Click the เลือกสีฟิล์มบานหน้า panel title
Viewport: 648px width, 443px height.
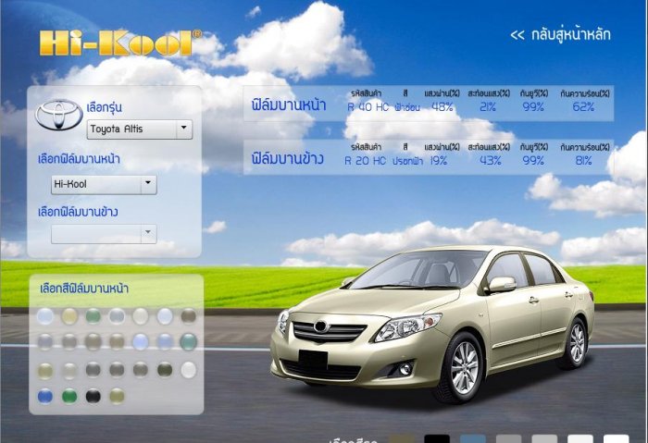[84, 289]
